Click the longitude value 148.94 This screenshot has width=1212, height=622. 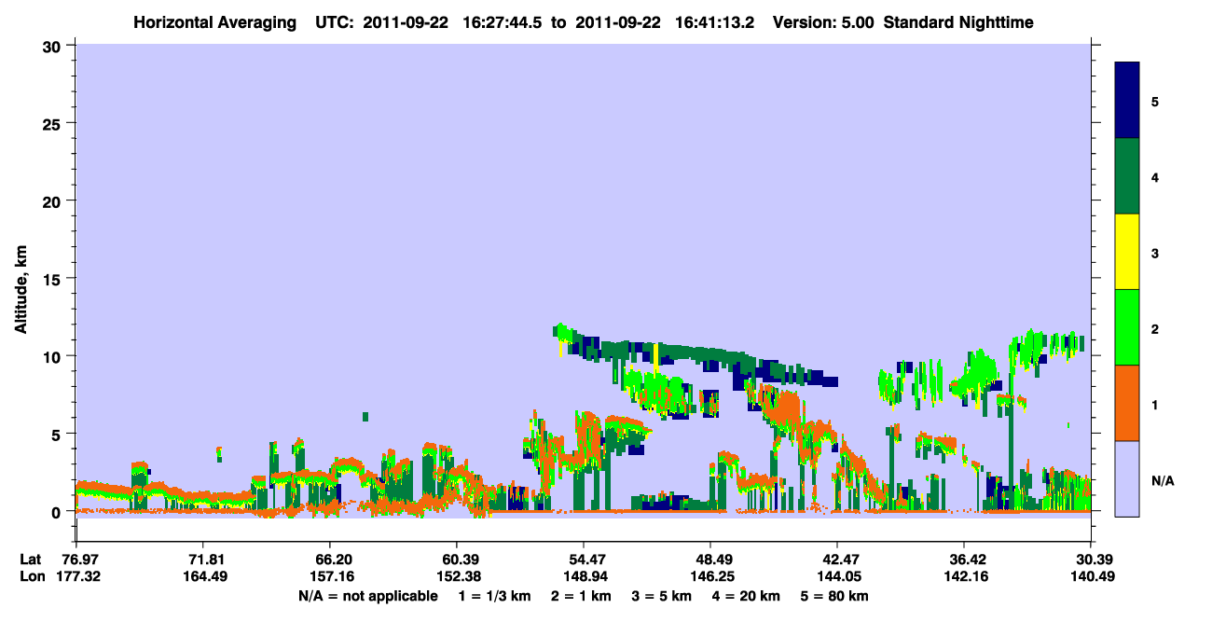click(584, 576)
